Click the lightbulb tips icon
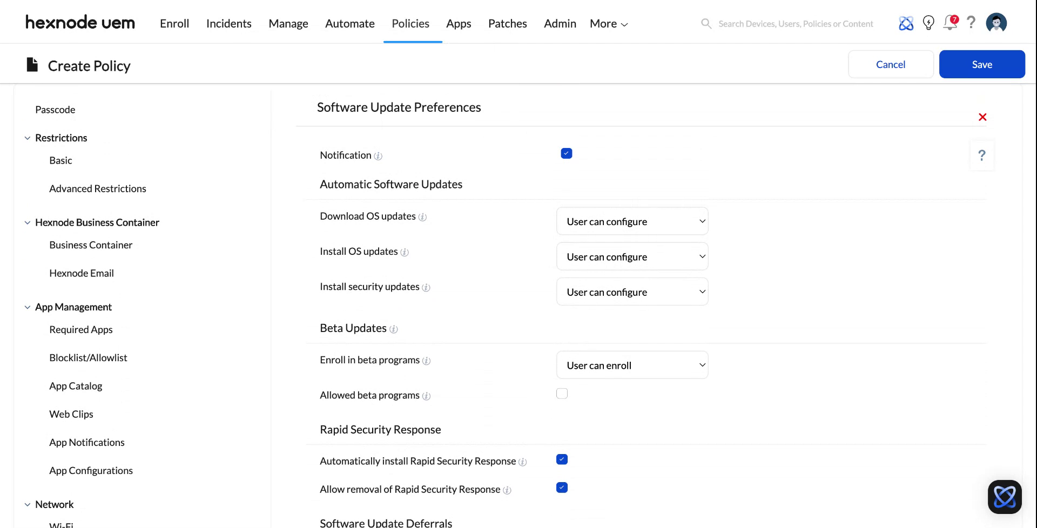Image resolution: width=1037 pixels, height=528 pixels. (928, 23)
